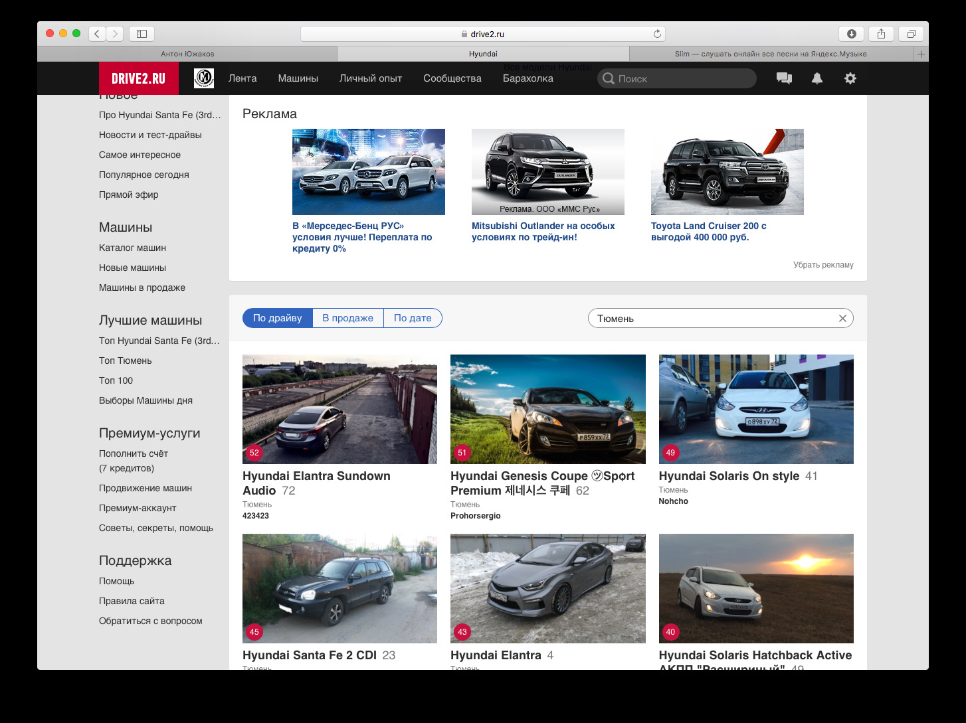This screenshot has width=966, height=723.
Task: Open the Лента menu item
Action: pos(242,78)
